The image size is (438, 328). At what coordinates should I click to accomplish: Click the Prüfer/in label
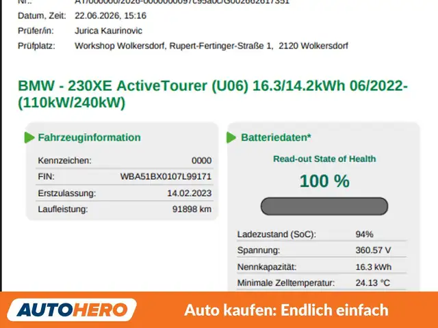coord(36,31)
